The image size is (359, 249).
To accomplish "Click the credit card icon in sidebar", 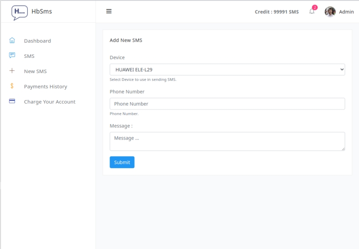I will [x=12, y=101].
